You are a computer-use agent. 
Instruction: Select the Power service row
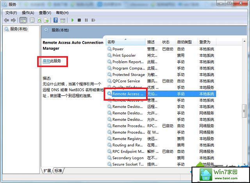pyautogui.click(x=161, y=49)
